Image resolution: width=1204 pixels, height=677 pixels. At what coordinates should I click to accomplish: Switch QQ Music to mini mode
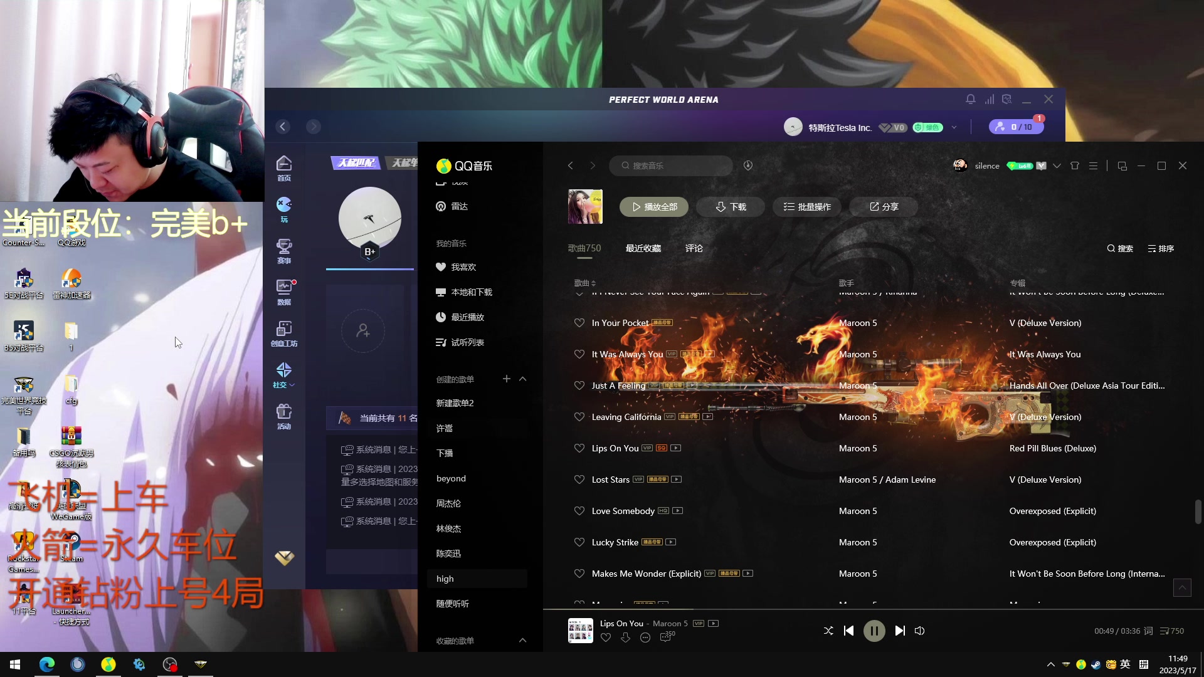1122,165
